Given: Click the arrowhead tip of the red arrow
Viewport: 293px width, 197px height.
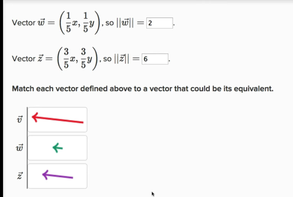Looking at the screenshot, I should pos(33,118).
